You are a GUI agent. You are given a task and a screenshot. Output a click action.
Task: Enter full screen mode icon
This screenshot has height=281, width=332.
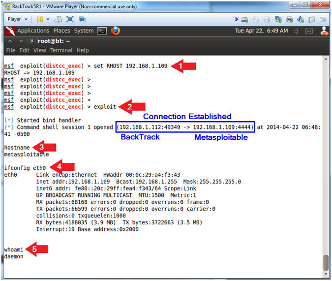70,20
